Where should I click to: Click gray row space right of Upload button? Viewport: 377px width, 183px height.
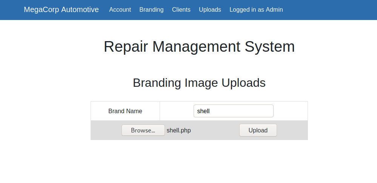292,131
